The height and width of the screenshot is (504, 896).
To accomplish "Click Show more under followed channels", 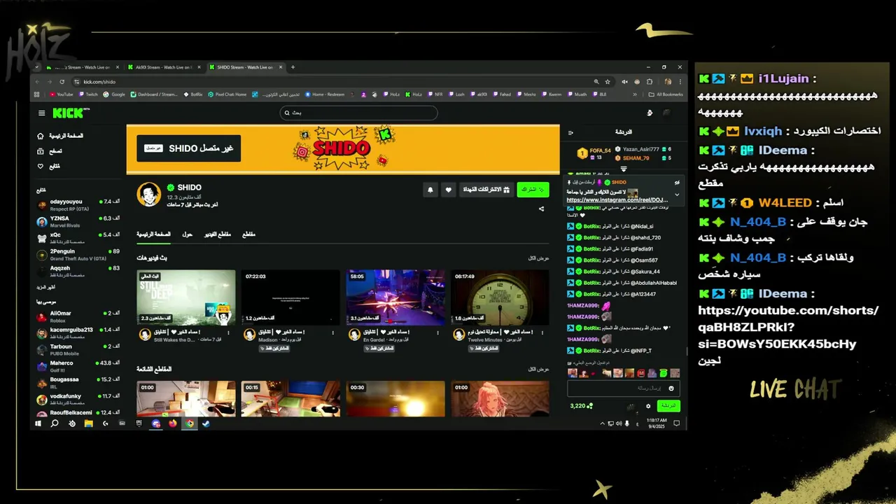I will point(45,288).
